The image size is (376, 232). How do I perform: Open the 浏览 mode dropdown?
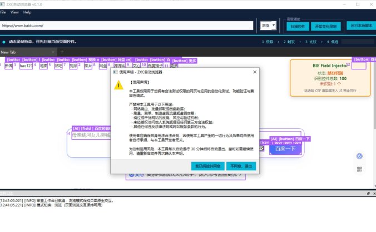point(268,26)
